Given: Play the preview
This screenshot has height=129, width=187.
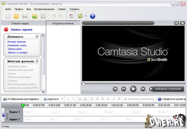Looking at the screenshot, I should 133,89.
